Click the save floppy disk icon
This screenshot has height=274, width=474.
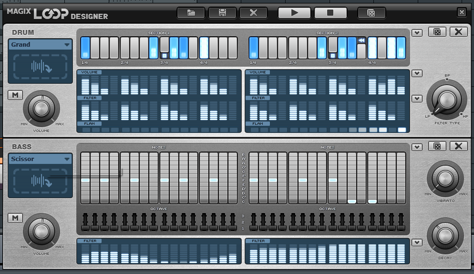click(x=222, y=13)
